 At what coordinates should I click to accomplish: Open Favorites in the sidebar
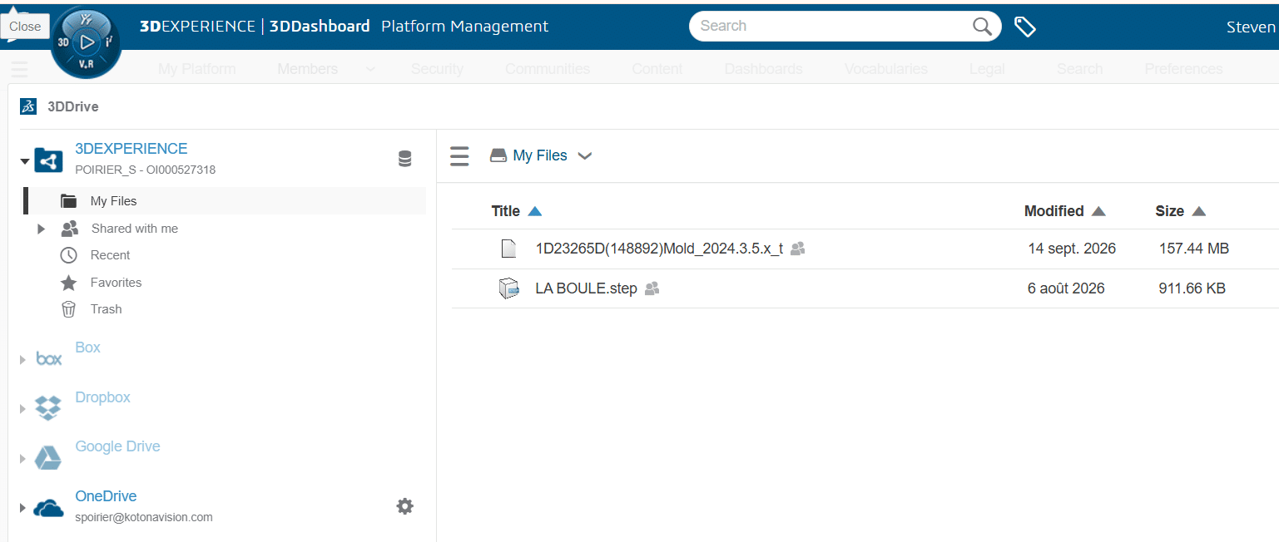pyautogui.click(x=116, y=283)
